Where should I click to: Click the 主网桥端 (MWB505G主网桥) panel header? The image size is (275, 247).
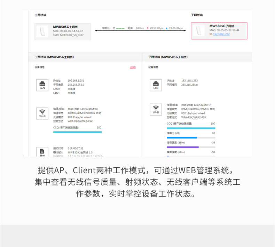pos(85,57)
